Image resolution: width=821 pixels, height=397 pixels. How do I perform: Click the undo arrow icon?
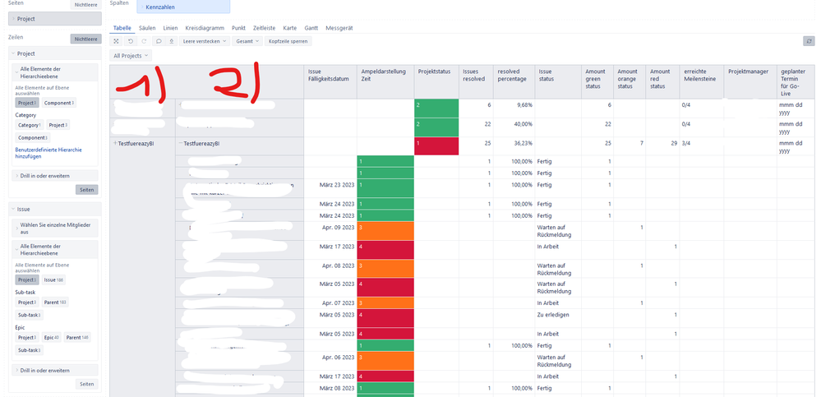click(131, 41)
